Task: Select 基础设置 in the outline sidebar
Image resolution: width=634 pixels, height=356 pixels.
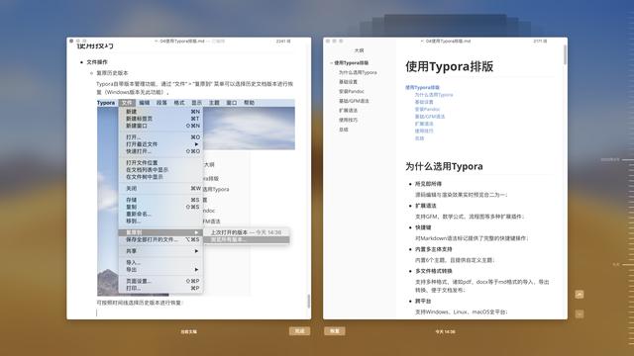Action: [348, 82]
